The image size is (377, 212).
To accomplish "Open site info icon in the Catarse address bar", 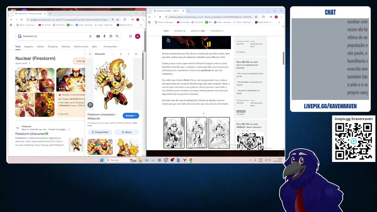I will [x=166, y=17].
